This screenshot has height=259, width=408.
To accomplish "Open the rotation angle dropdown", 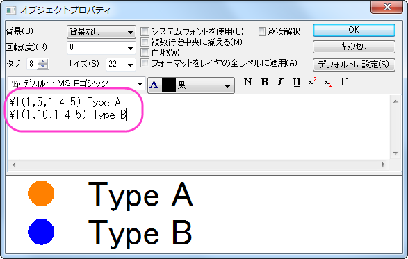I will pyautogui.click(x=131, y=48).
